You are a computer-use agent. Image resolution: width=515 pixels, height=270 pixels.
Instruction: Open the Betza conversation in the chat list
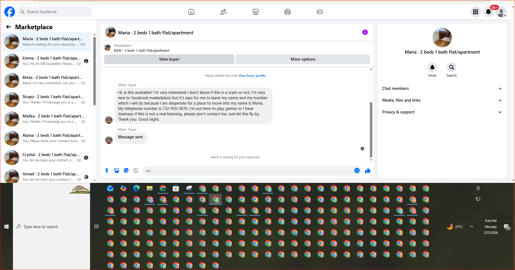(x=46, y=80)
